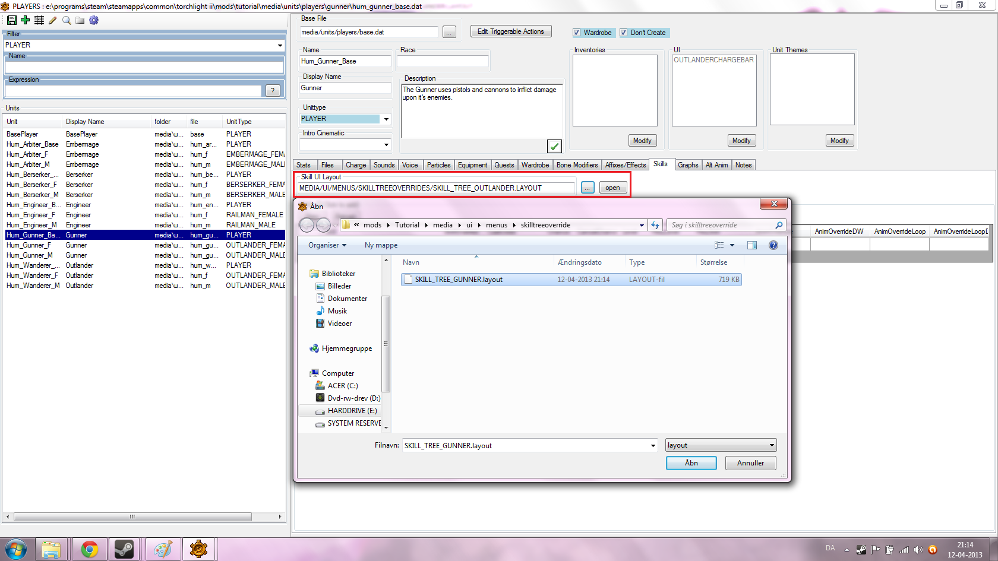Click the Steam icon in system tray
998x561 pixels.
point(861,550)
